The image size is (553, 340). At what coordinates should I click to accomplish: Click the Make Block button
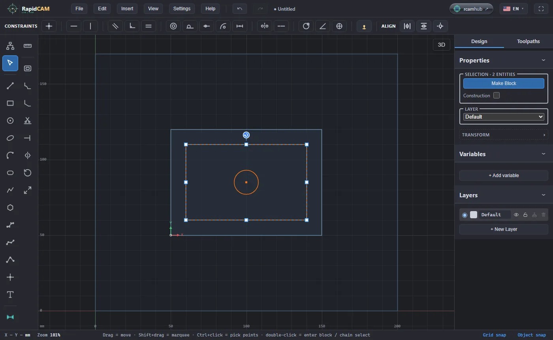pos(504,83)
